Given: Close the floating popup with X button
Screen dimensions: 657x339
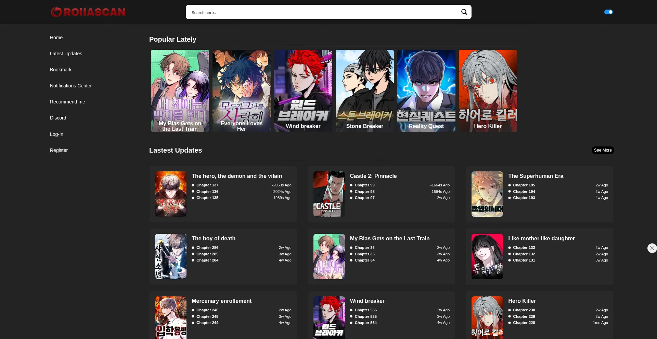Looking at the screenshot, I should (652, 248).
